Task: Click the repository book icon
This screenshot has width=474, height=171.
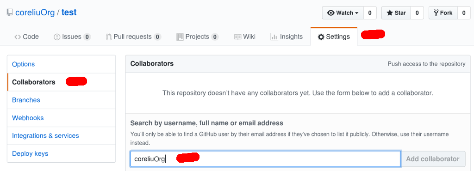Action: point(10,12)
